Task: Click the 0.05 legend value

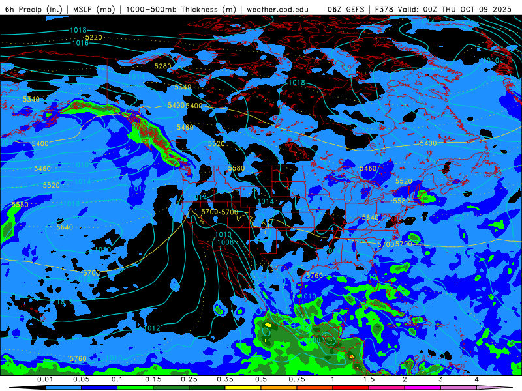Action: (81, 379)
